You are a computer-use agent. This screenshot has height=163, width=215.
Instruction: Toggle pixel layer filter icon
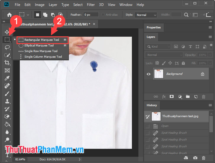176,46
